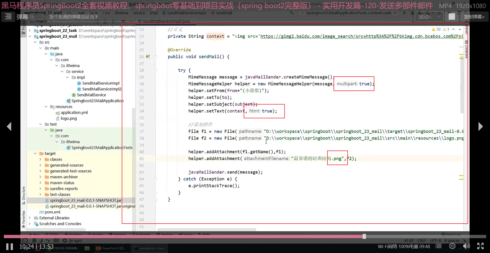Click the UTF-8 encoding status entry
The image size is (490, 253).
pos(435,241)
